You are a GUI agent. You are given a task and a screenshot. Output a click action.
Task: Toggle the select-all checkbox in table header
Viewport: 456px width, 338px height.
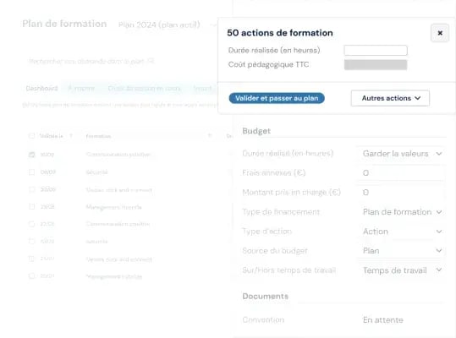click(x=31, y=136)
